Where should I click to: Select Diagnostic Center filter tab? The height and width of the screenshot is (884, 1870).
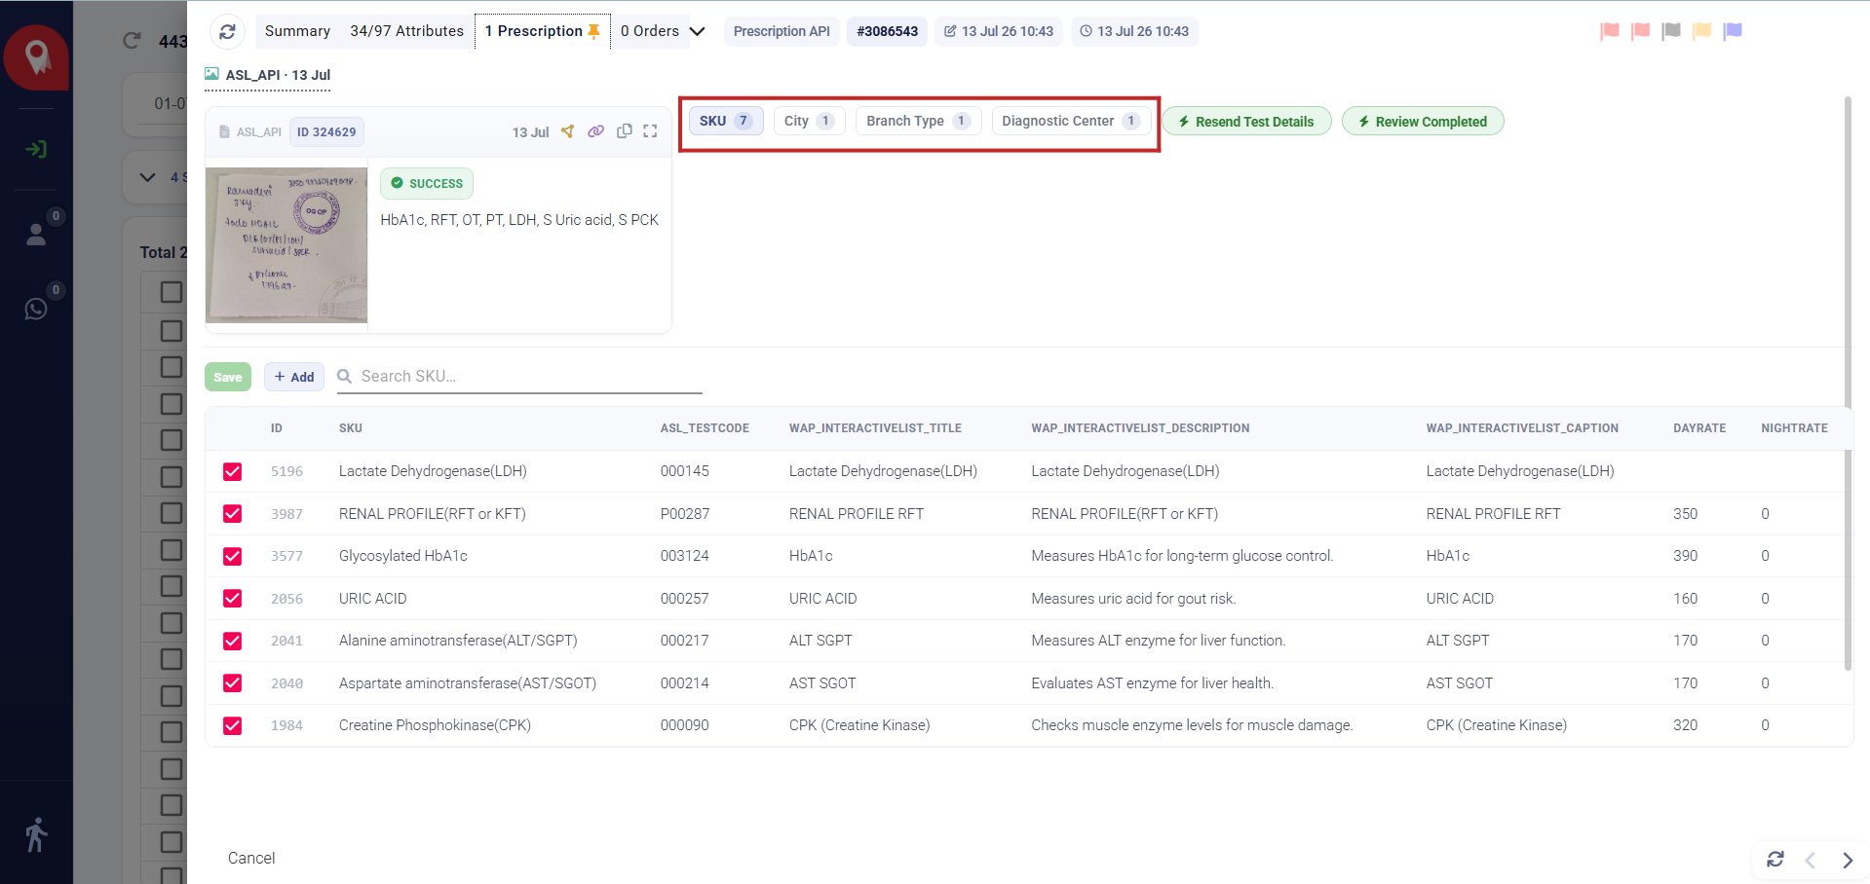point(1071,121)
